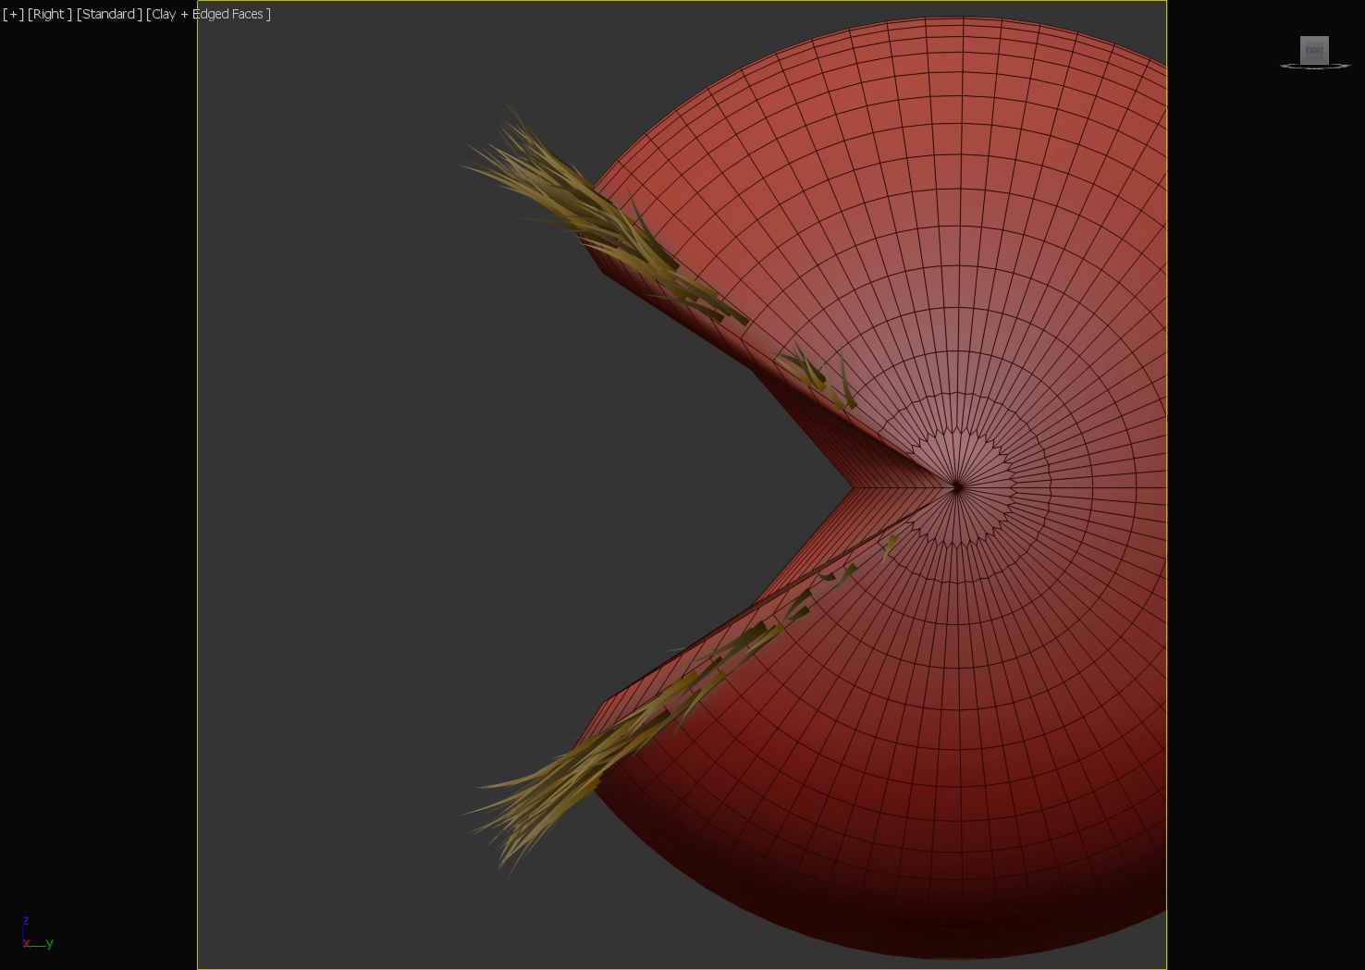Open the [Standard] viewport settings menu

click(x=109, y=14)
